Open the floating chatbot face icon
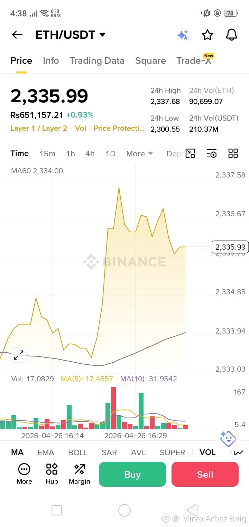This screenshot has width=249, height=527. click(x=228, y=439)
